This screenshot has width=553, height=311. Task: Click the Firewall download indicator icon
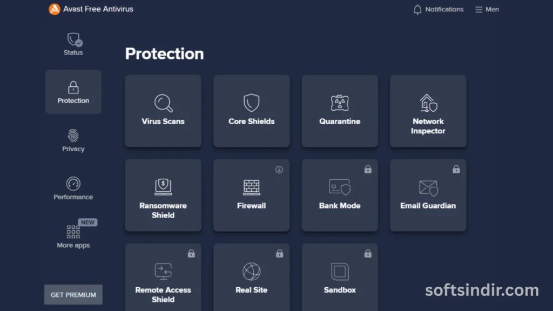point(279,170)
